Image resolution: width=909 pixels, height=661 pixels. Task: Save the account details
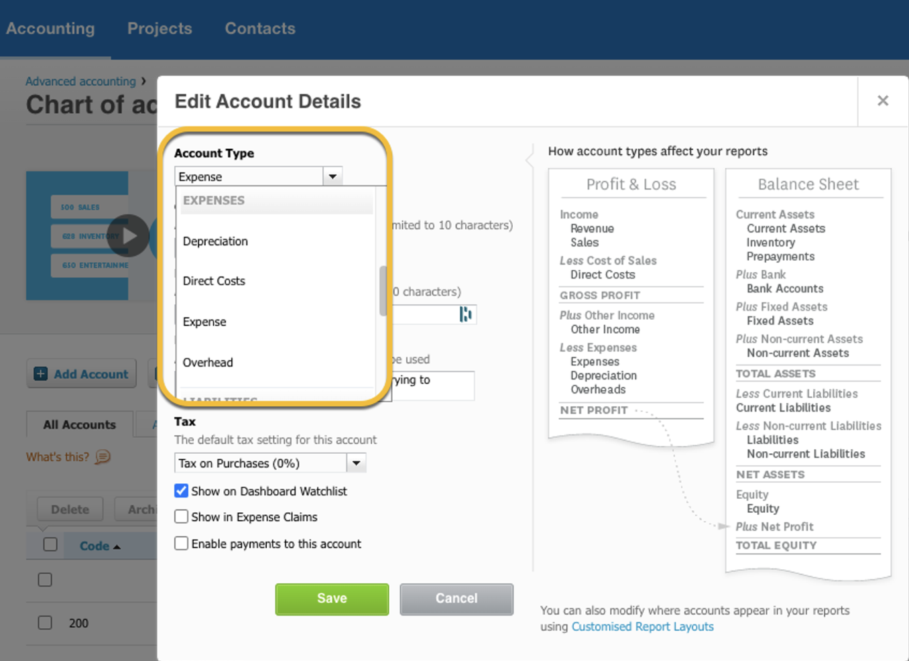click(x=332, y=599)
